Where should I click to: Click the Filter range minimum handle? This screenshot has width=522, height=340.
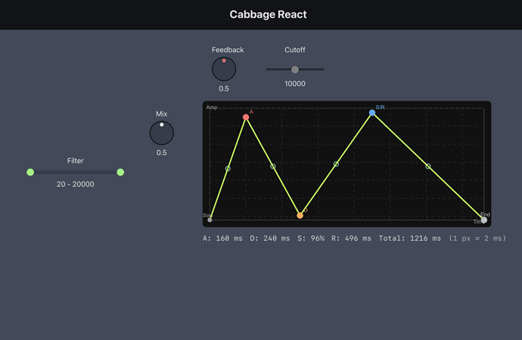point(30,172)
